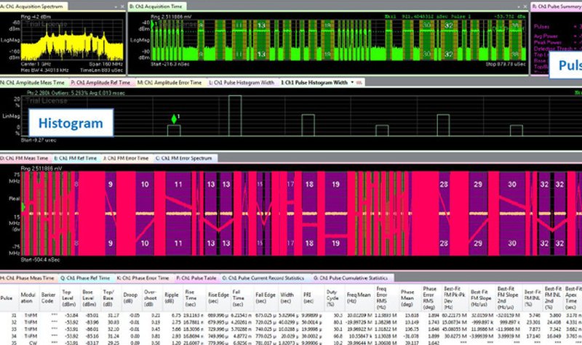Open dropdown arrow beside Pulse Histogram Width tab
The height and width of the screenshot is (345, 582).
353,83
